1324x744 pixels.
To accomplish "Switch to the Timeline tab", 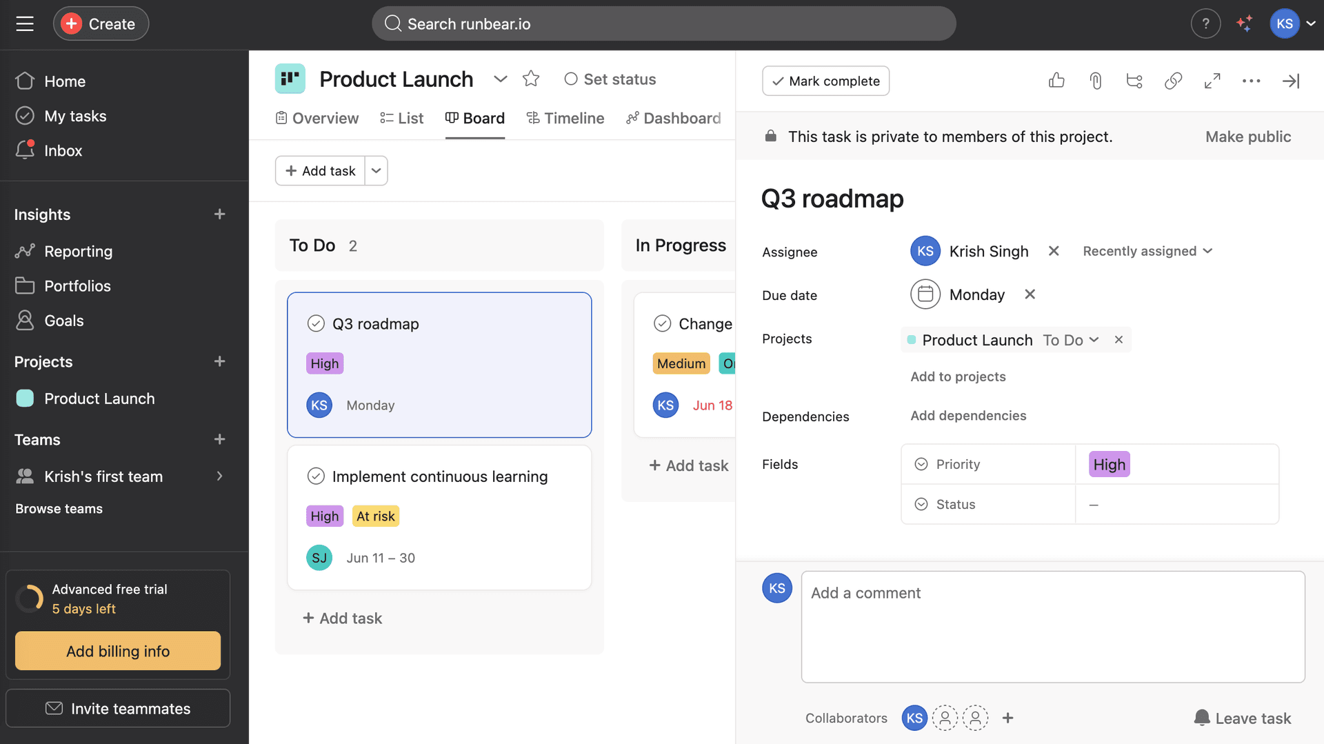I will (x=565, y=118).
